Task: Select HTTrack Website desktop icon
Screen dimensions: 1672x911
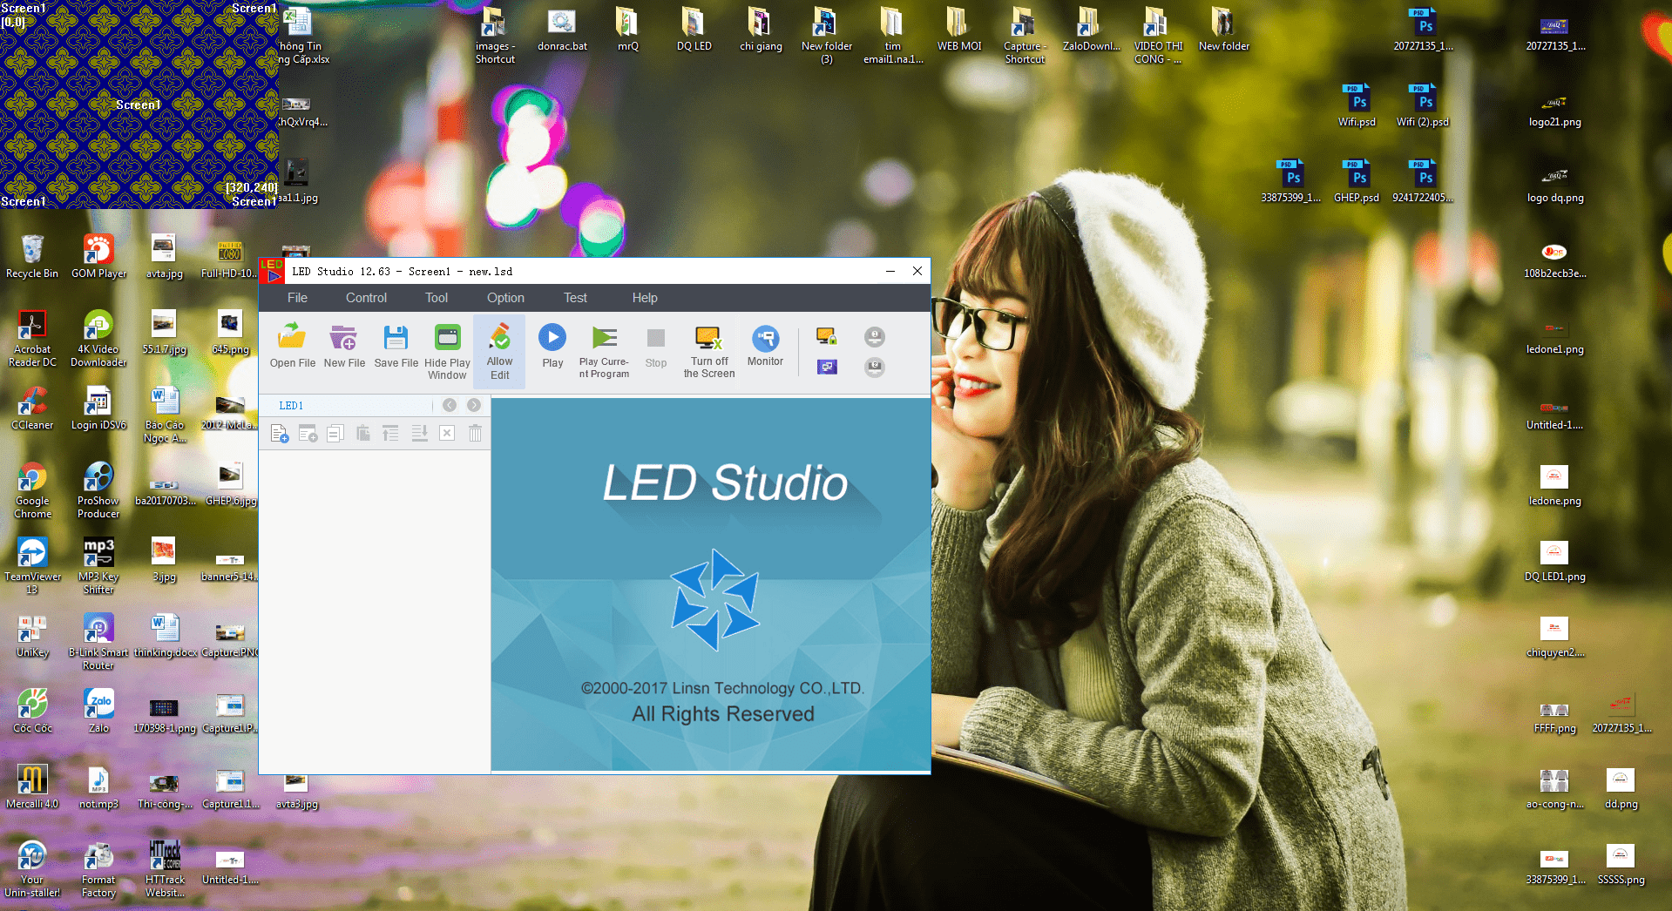Action: click(x=165, y=869)
